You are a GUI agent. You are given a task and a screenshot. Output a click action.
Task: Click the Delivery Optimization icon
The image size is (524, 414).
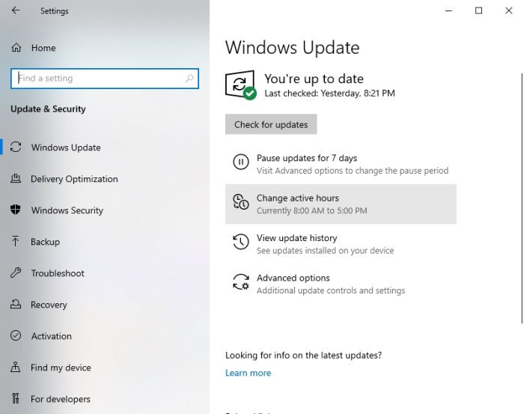click(x=16, y=178)
